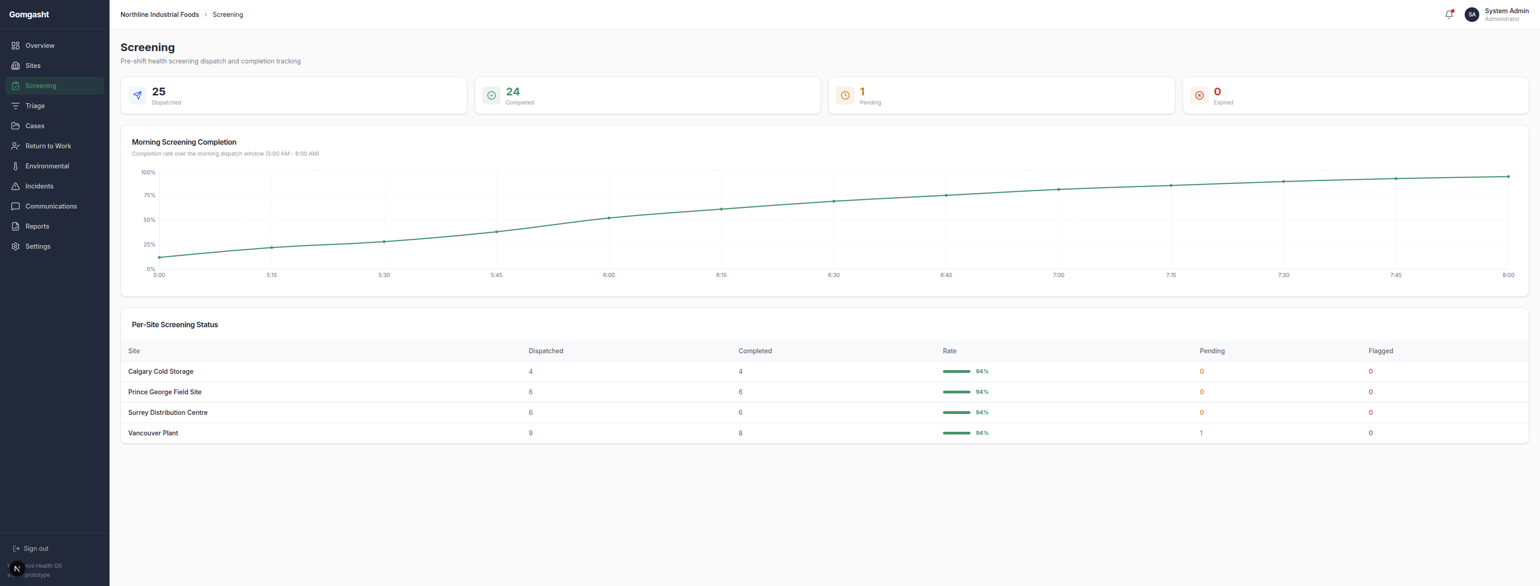Click the 8:00 data point on chart
Screen dimensions: 1540x586
(1509, 177)
